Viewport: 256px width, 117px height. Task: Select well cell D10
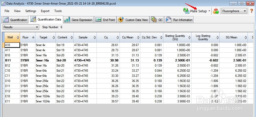coord(12,81)
